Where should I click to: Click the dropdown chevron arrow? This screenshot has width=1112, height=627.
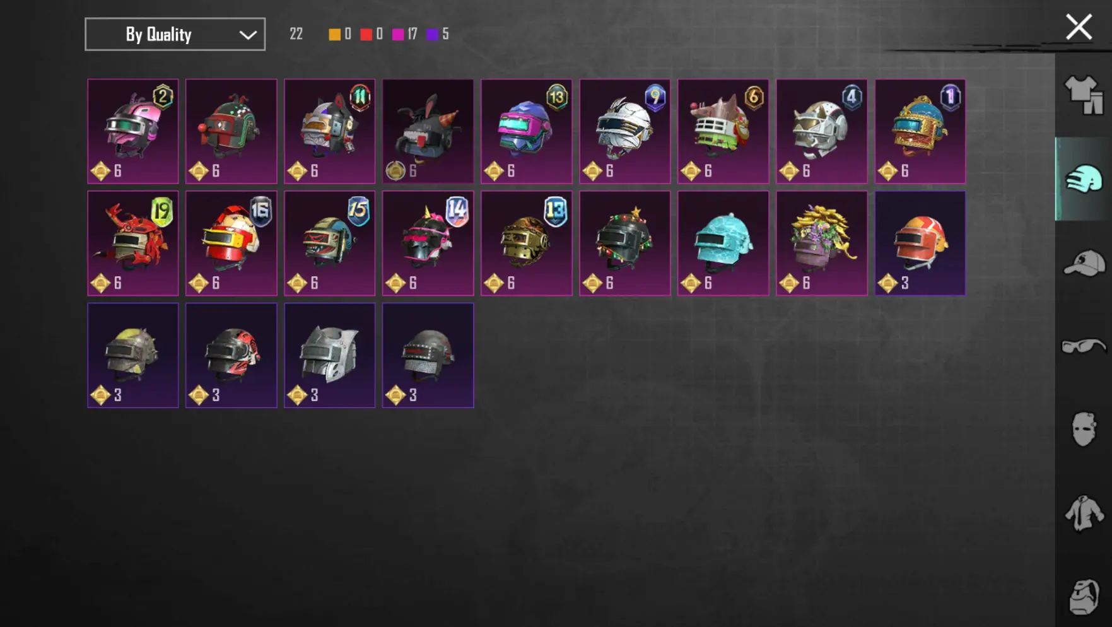[248, 35]
